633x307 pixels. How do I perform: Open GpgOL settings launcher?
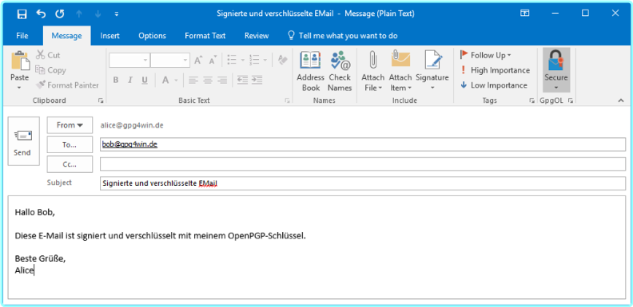pyautogui.click(x=571, y=100)
